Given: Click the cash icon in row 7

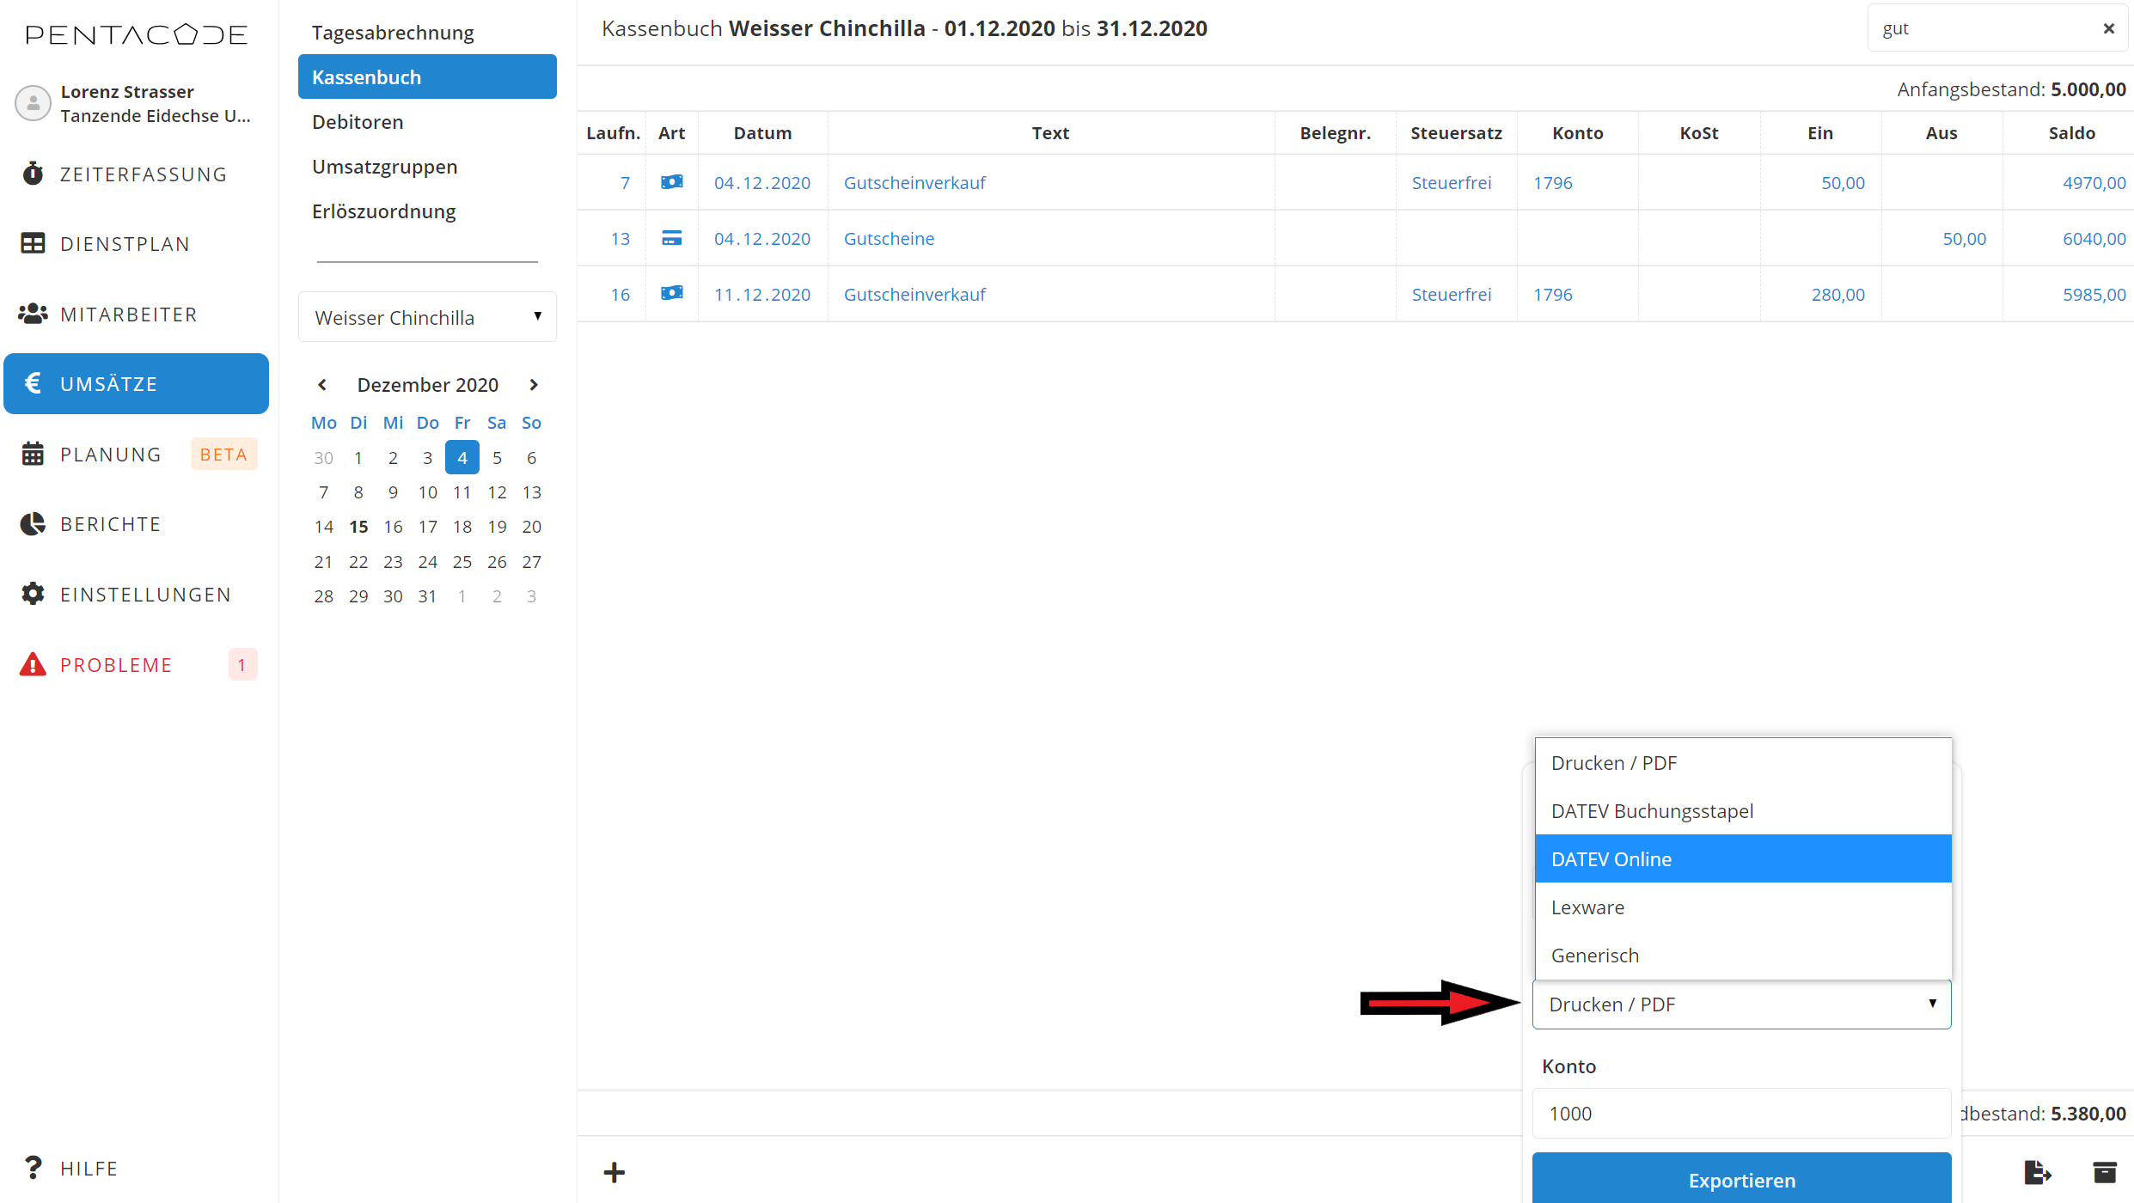Looking at the screenshot, I should pos(671,182).
